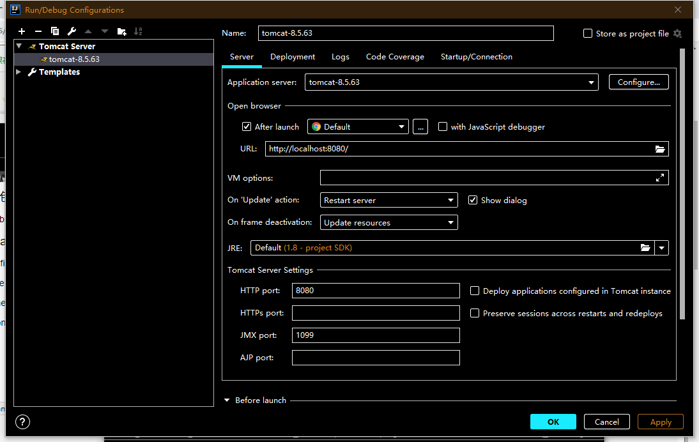Expand the Templates tree node
Image resolution: width=699 pixels, height=442 pixels.
coord(19,72)
